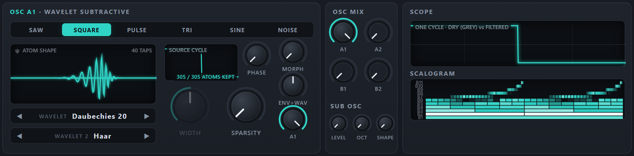Select the SQUARE waveform tab

[87, 30]
